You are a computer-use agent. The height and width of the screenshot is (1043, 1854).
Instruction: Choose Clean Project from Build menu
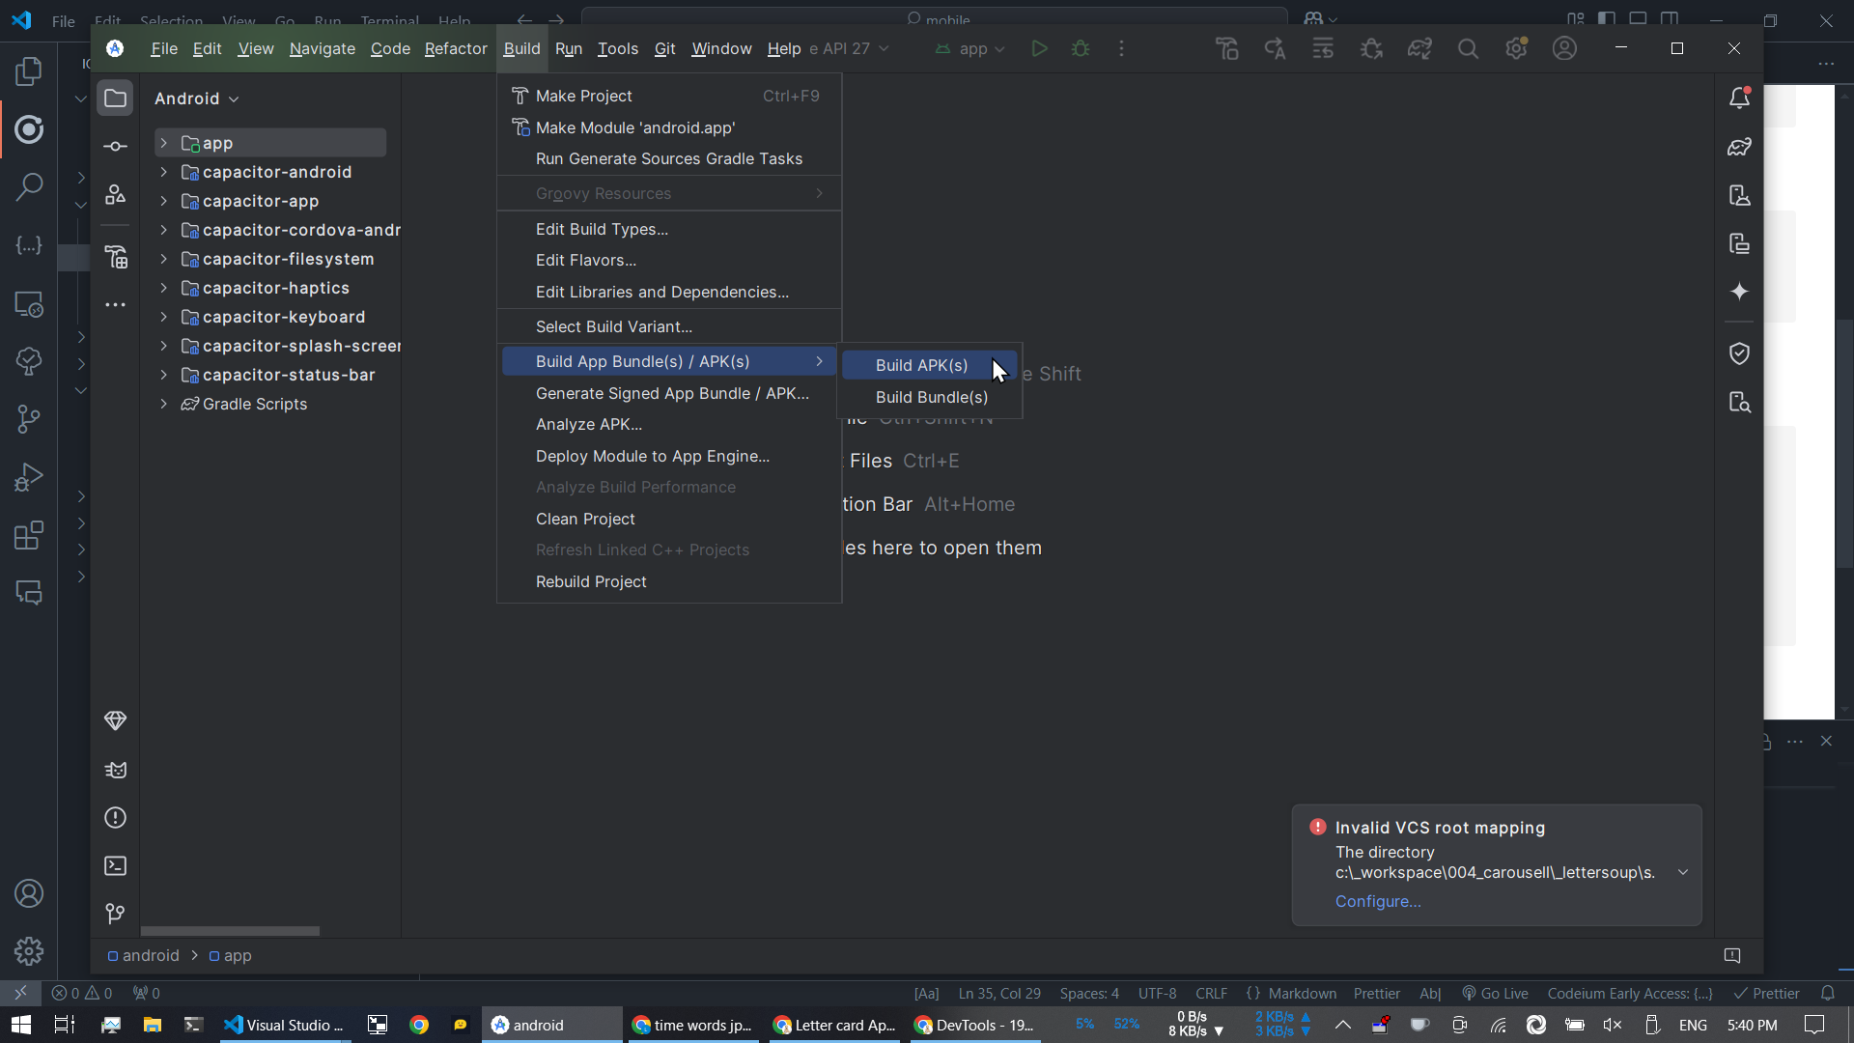tap(585, 519)
